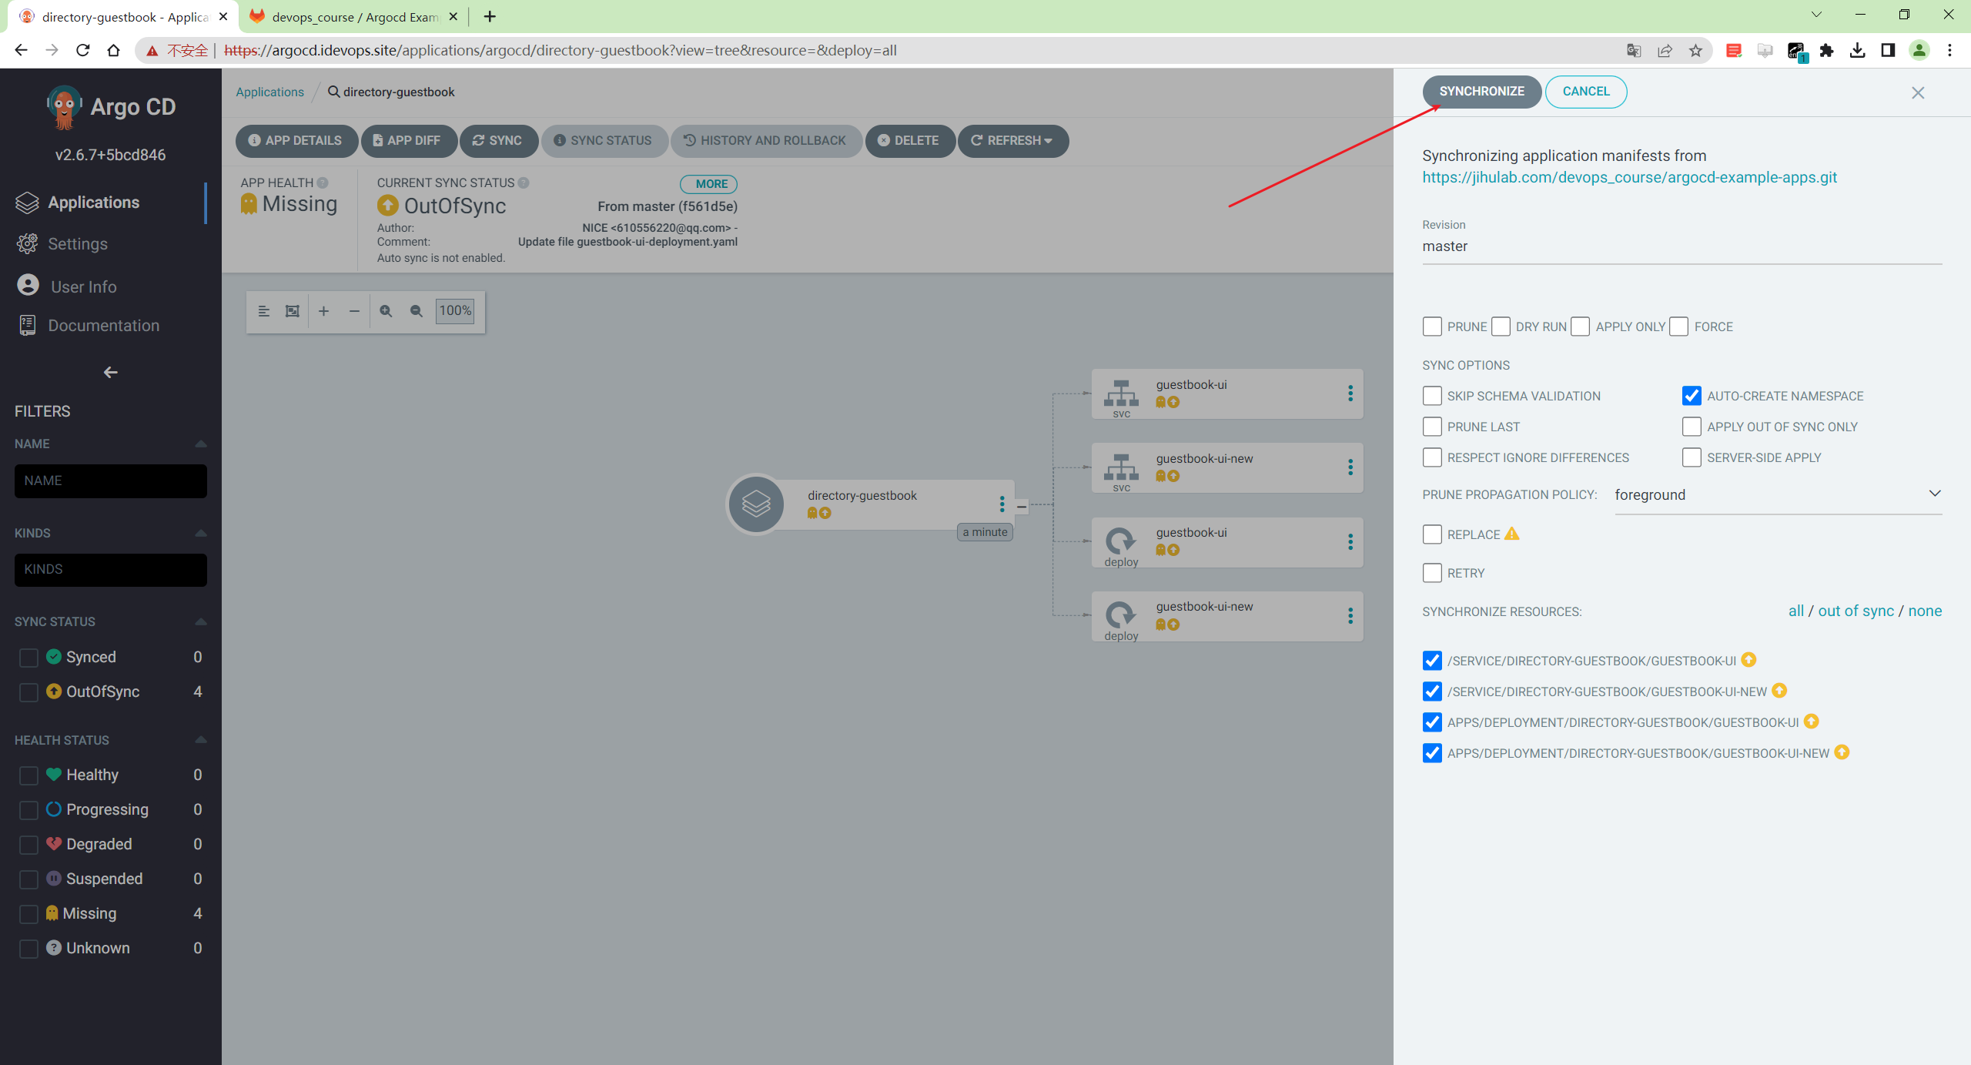Image resolution: width=1971 pixels, height=1065 pixels.
Task: Uncheck /SERVICE/DIRECTORY-GUESTBOOK/GUESTBOOK-UI-NEW resource
Action: pos(1432,692)
